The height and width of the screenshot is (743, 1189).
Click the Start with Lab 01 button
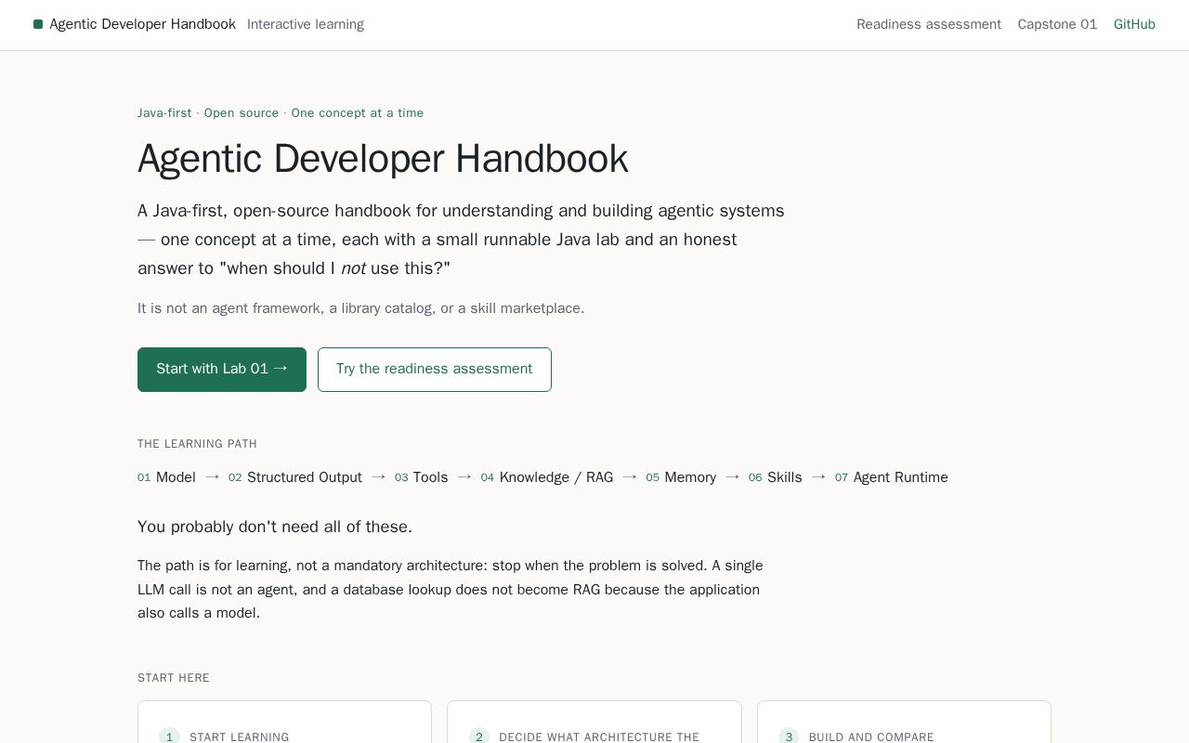(x=222, y=370)
